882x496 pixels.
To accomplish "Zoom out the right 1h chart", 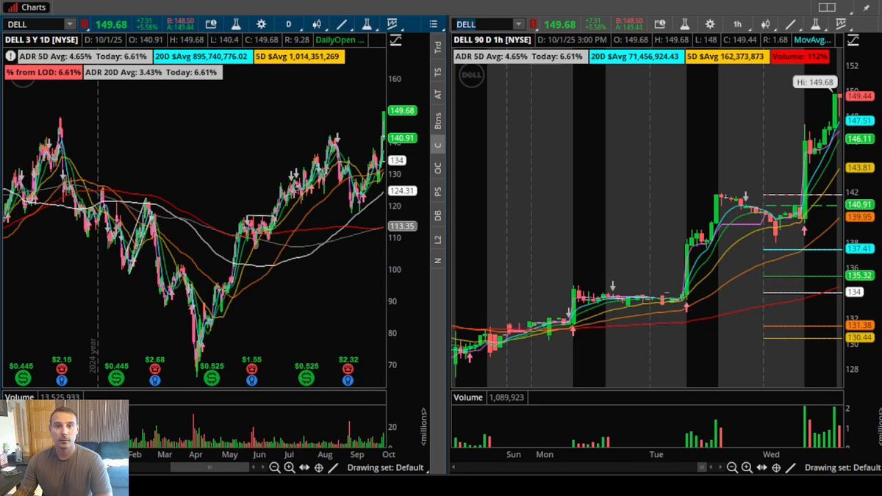I will (x=732, y=467).
